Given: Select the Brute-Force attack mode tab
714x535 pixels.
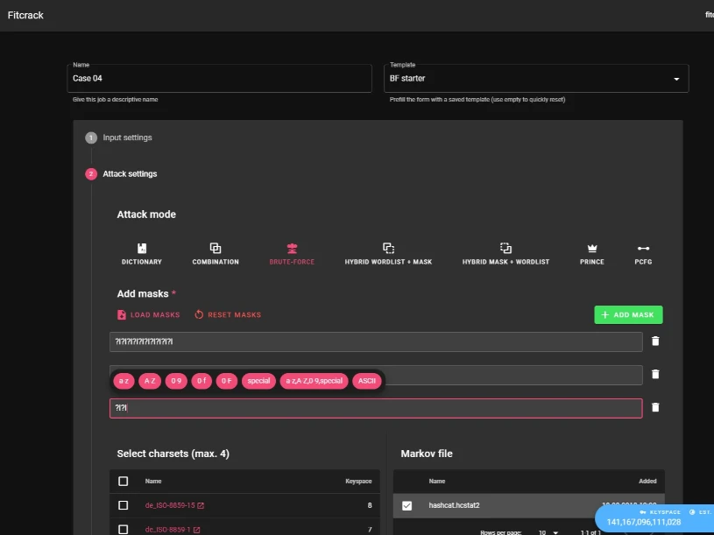Looking at the screenshot, I should point(292,254).
